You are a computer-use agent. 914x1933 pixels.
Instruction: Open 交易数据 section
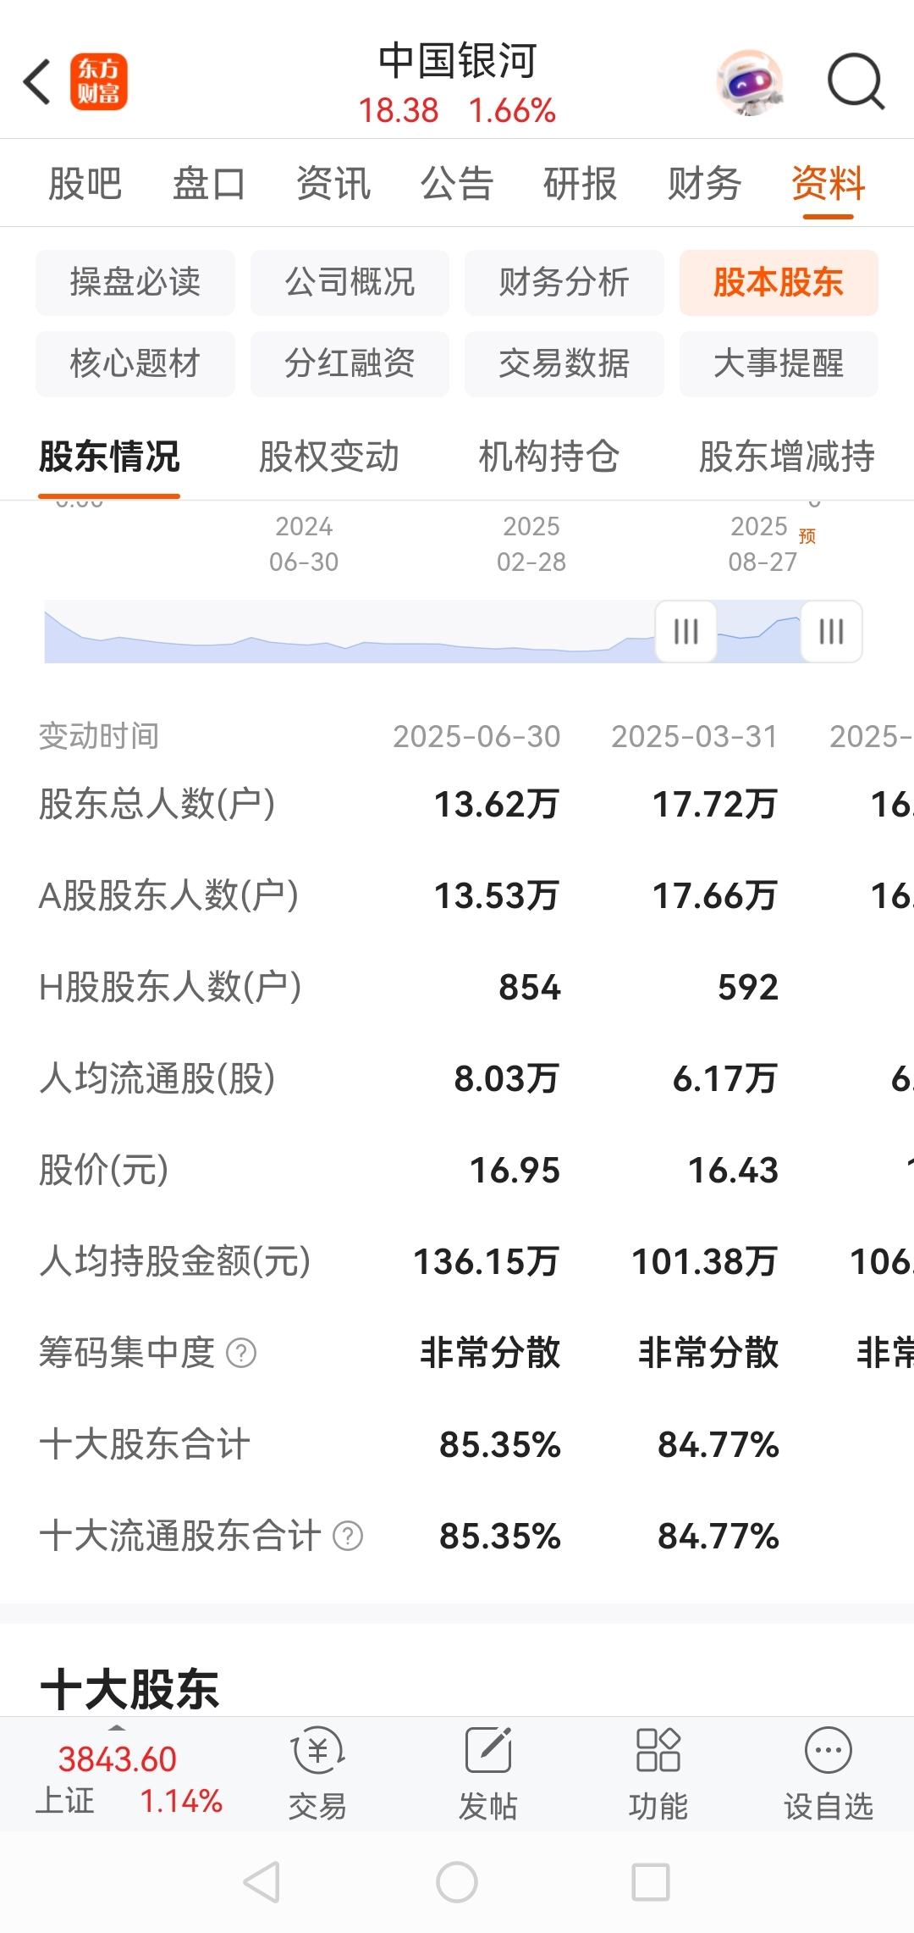click(564, 363)
